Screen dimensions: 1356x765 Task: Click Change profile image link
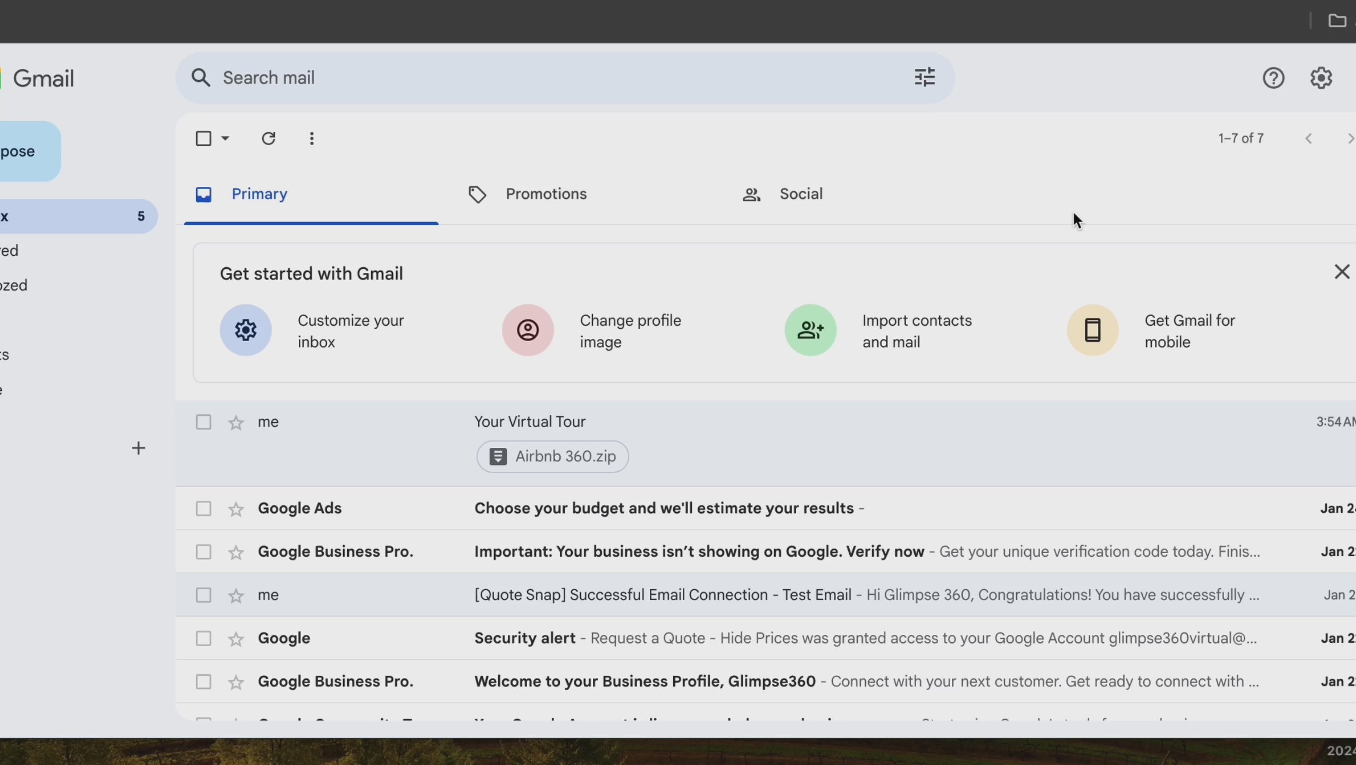coord(630,331)
